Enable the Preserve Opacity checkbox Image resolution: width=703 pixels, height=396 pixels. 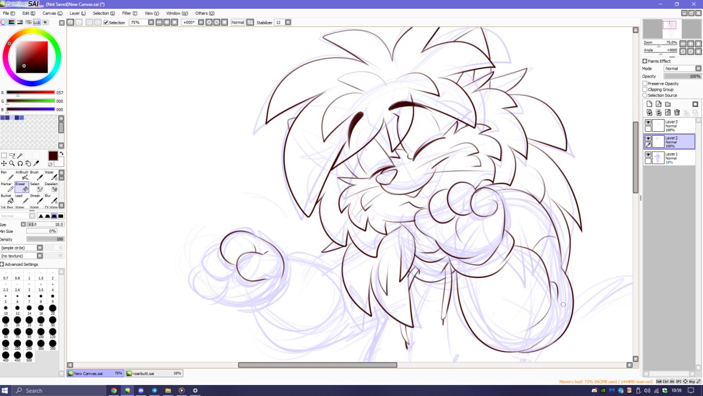coord(645,83)
